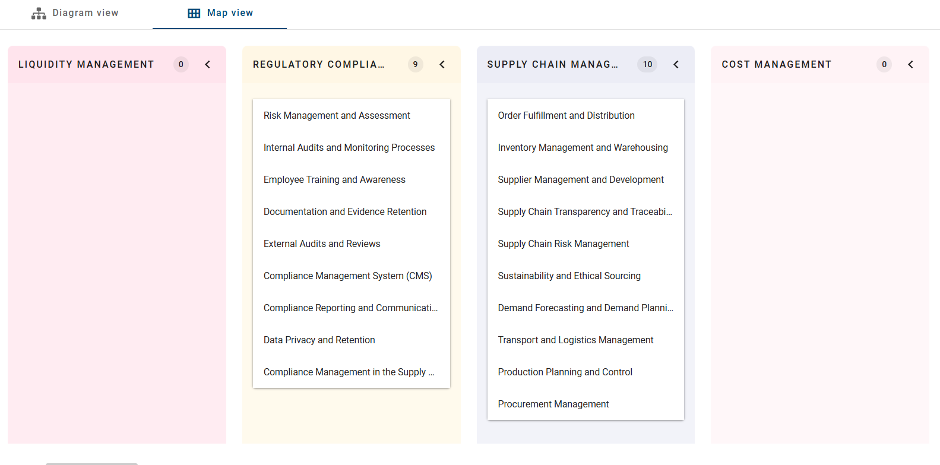940x465 pixels.
Task: Open Sustainability and Ethical Sourcing
Action: click(569, 276)
